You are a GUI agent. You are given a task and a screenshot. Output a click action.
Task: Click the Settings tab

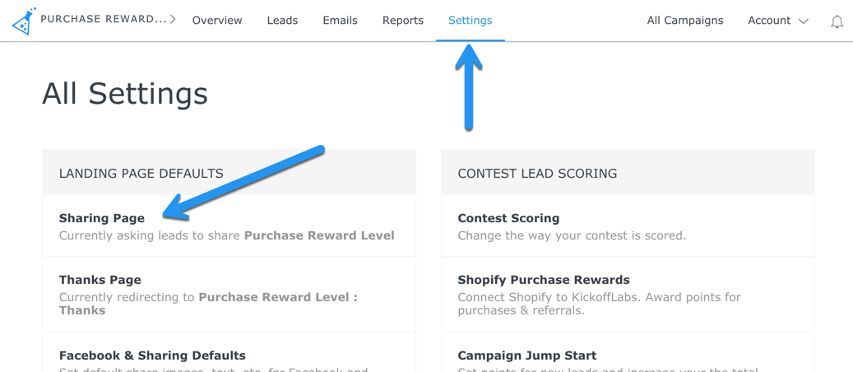pos(470,21)
